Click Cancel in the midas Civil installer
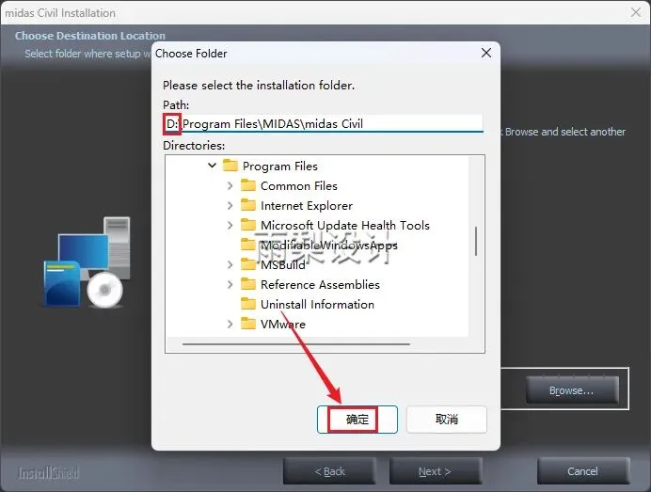 [x=583, y=471]
